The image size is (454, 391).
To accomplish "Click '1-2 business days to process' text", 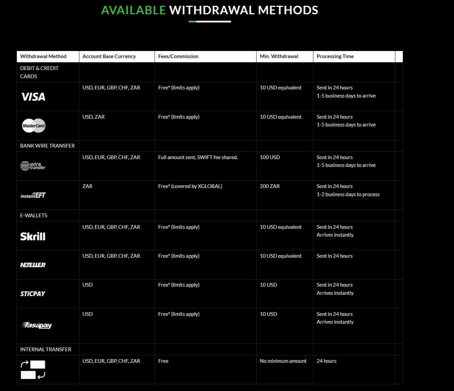I will click(x=348, y=194).
